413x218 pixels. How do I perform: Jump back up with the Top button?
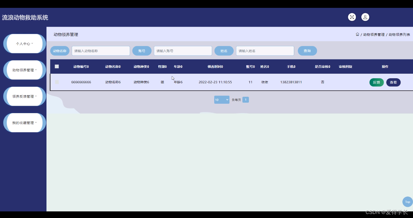(x=407, y=202)
